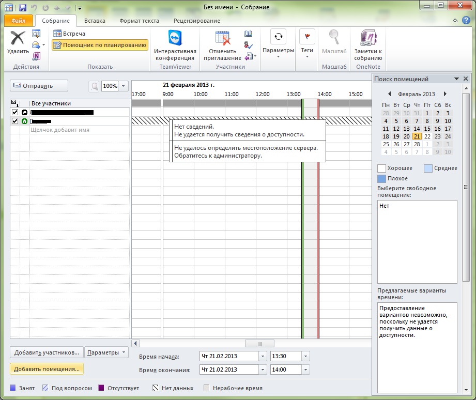
Task: Open the Формат текста tab
Action: [139, 21]
